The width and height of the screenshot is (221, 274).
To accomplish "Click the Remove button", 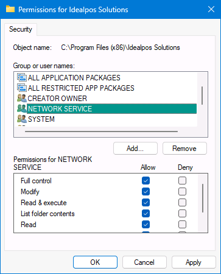I will click(184, 149).
